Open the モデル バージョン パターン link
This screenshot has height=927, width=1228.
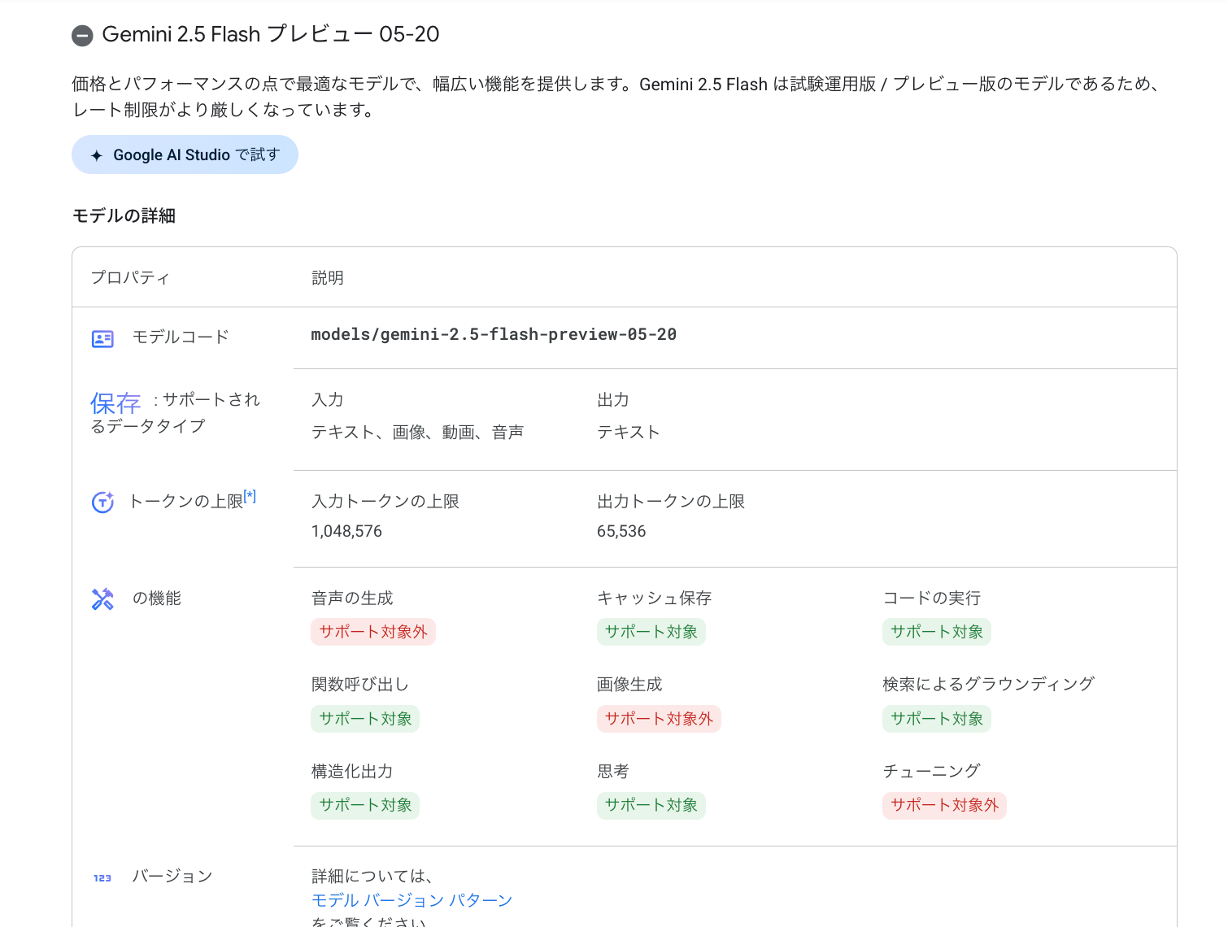click(x=412, y=900)
